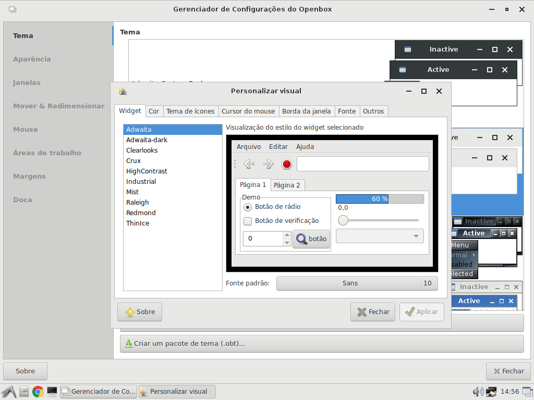Select the Clearlooks widget theme
This screenshot has height=400, width=534.
(x=173, y=151)
